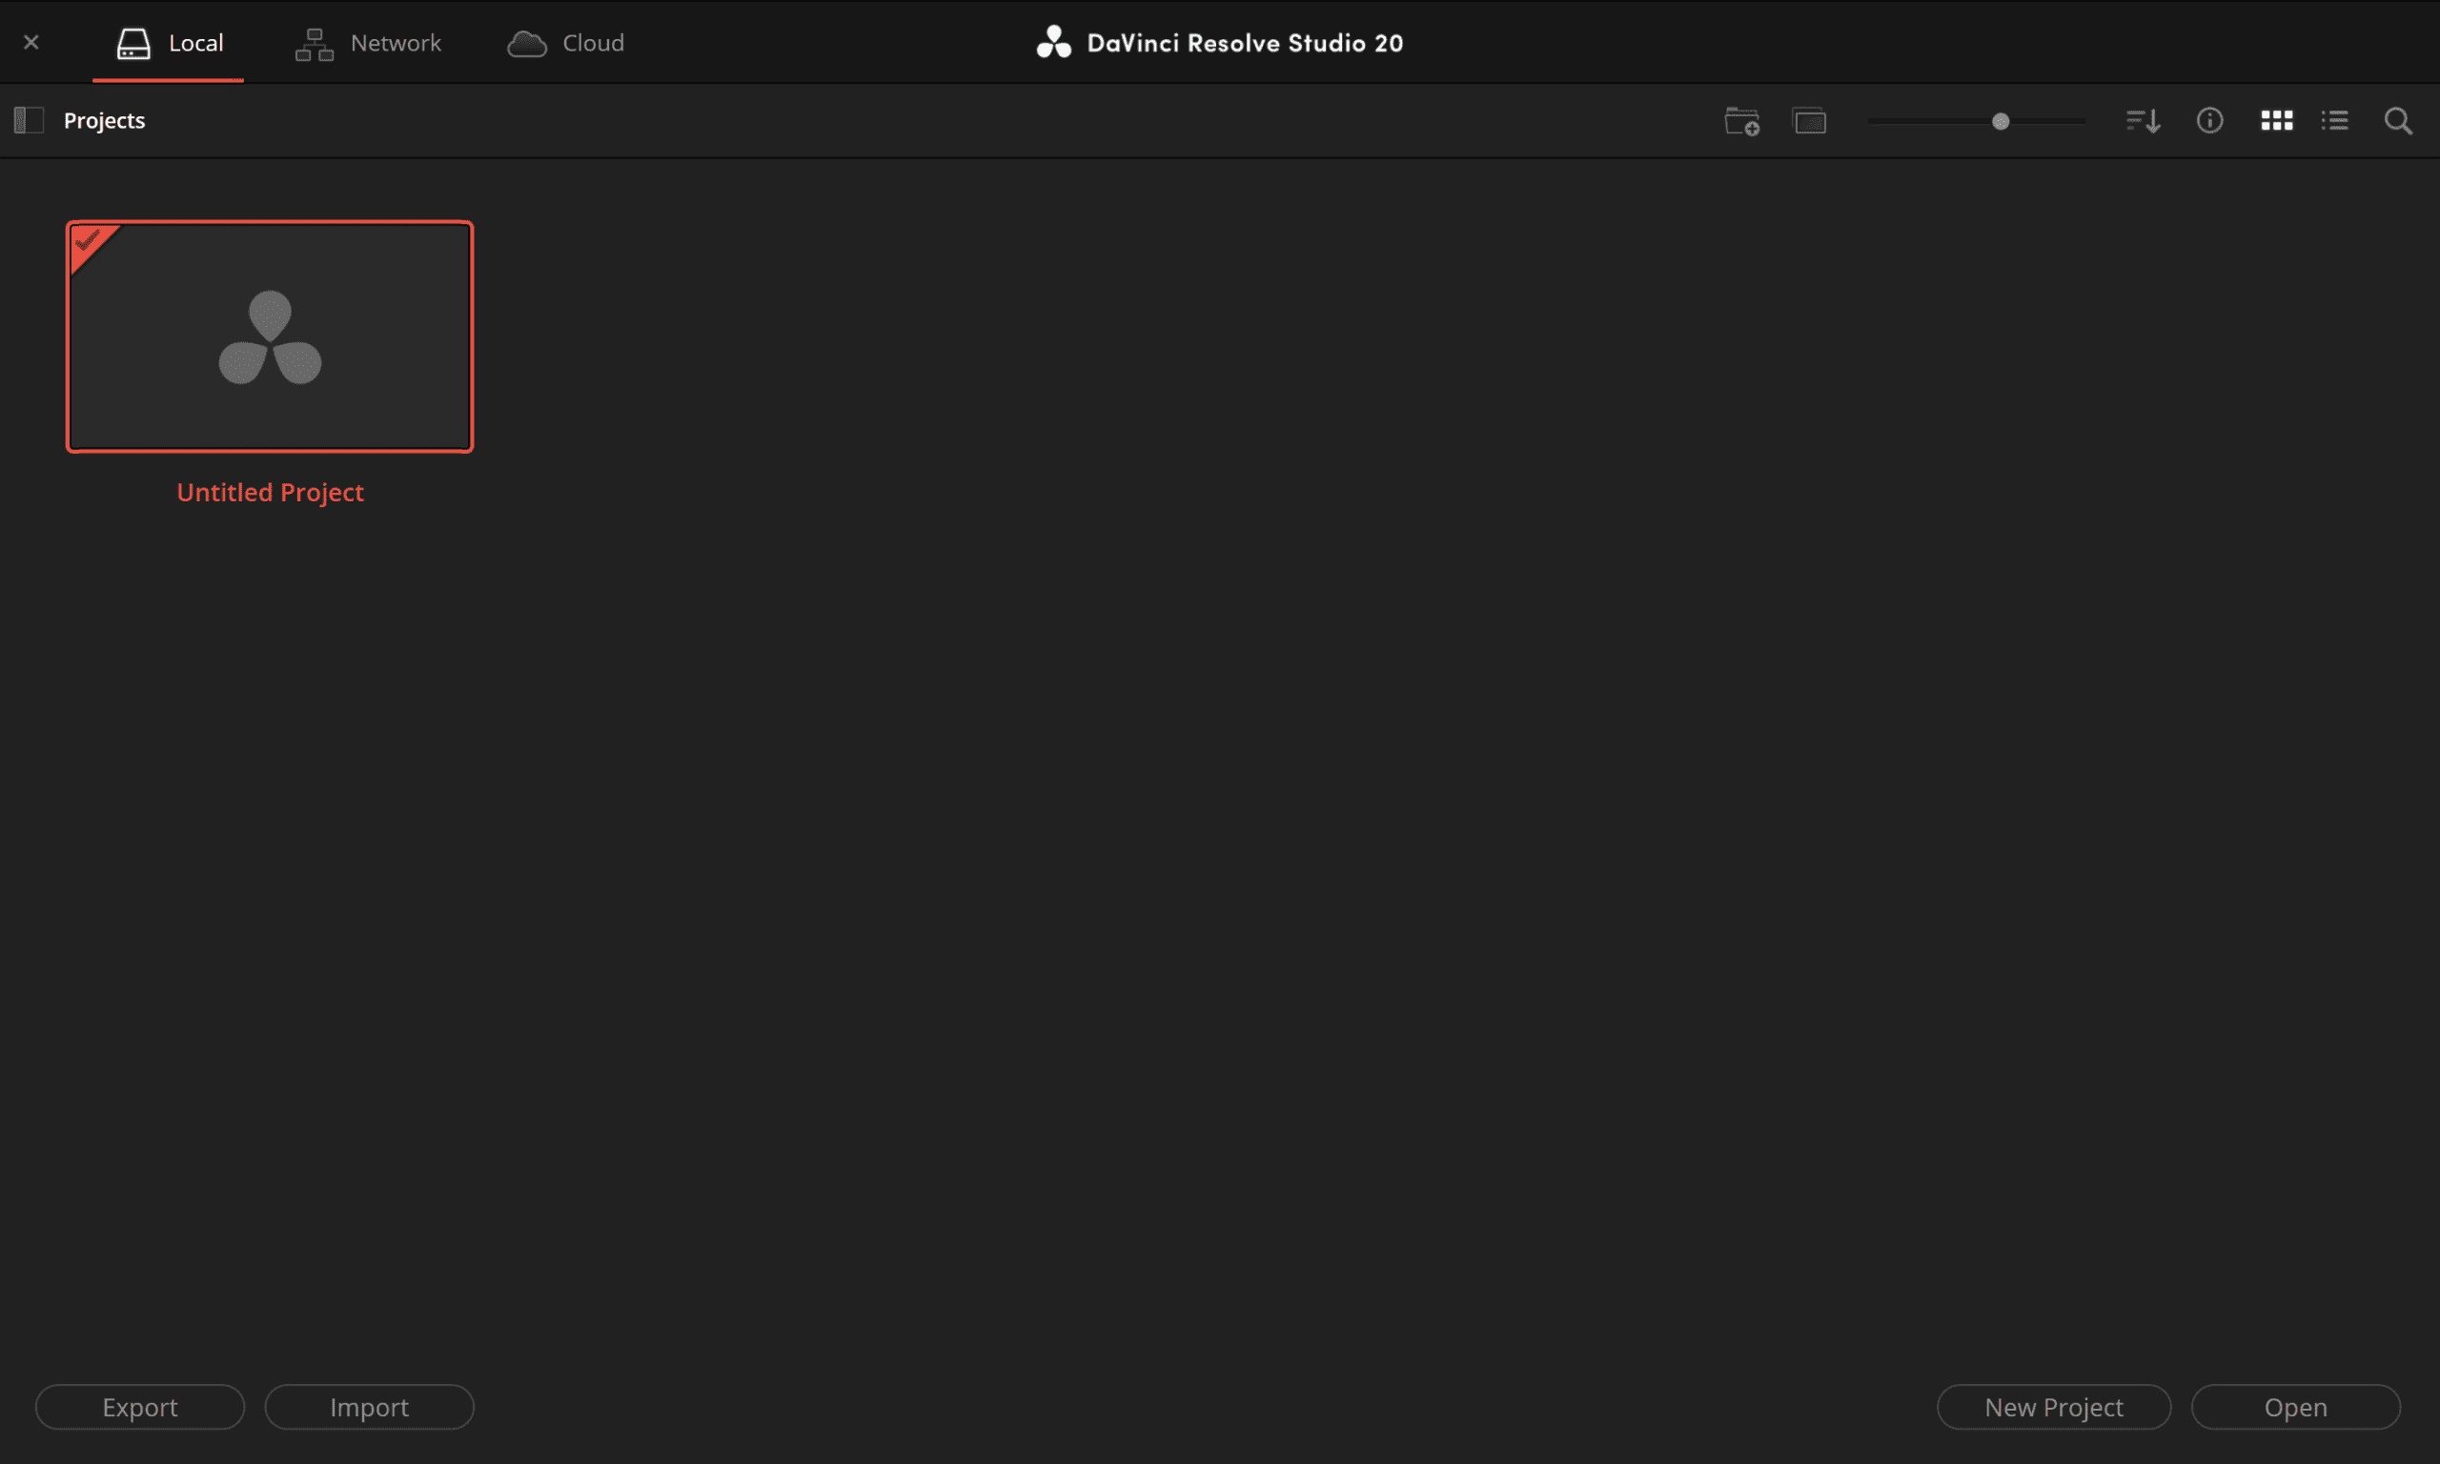Create a new project folder
The width and height of the screenshot is (2440, 1464).
point(1741,121)
